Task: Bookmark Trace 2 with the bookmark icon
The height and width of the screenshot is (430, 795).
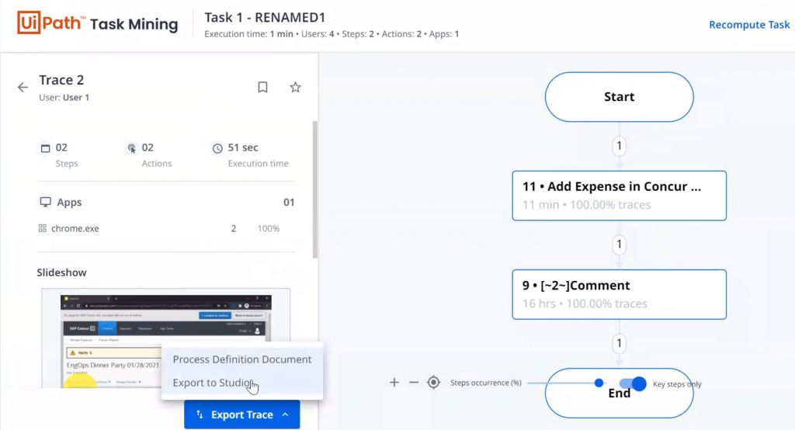Action: [262, 87]
